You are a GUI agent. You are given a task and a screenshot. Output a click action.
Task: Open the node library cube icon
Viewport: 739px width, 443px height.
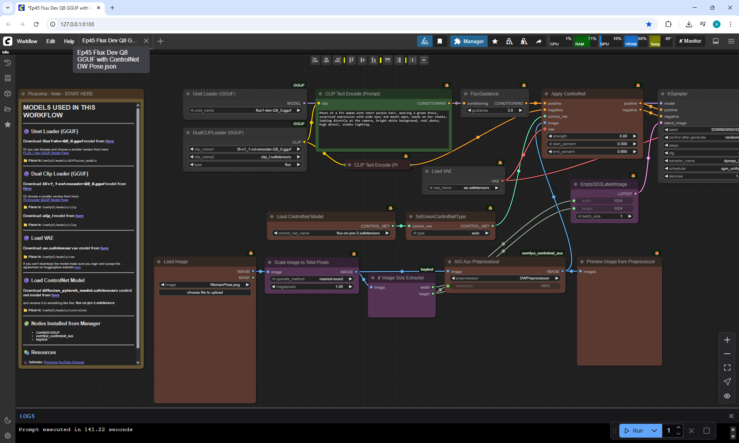7,94
